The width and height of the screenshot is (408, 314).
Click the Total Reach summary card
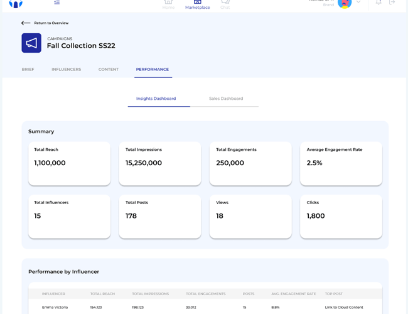69,163
